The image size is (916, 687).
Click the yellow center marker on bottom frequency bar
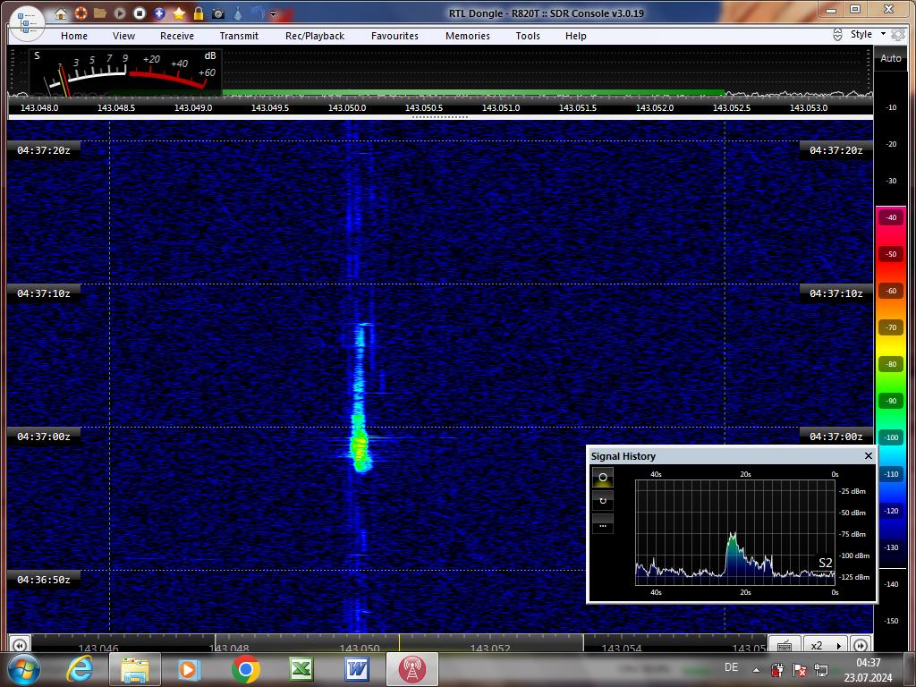pyautogui.click(x=399, y=642)
